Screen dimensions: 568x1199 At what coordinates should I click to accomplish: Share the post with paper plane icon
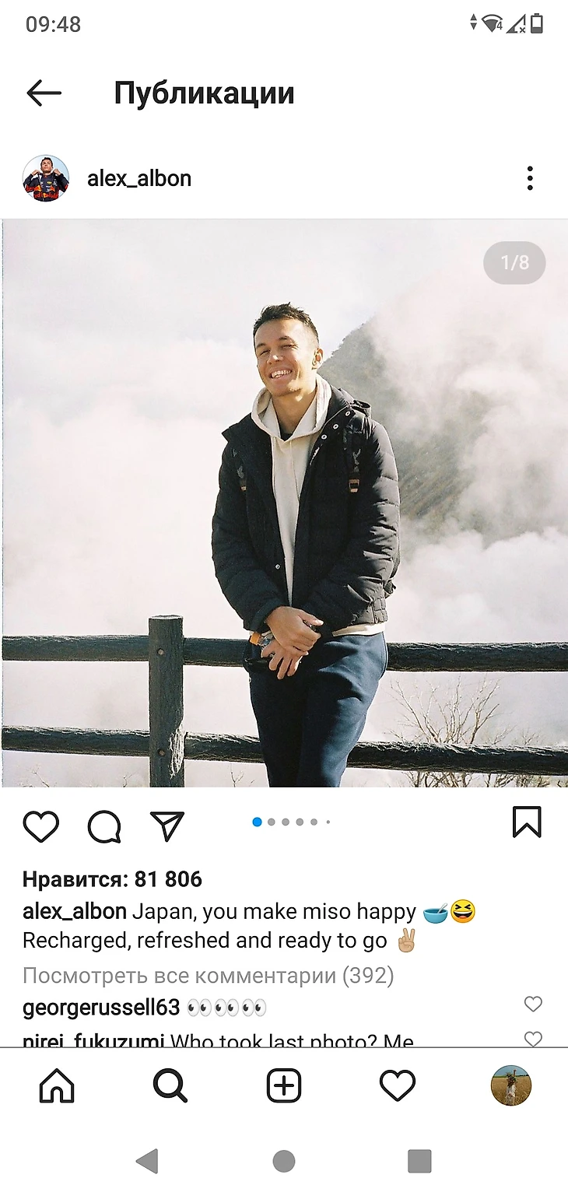click(167, 826)
